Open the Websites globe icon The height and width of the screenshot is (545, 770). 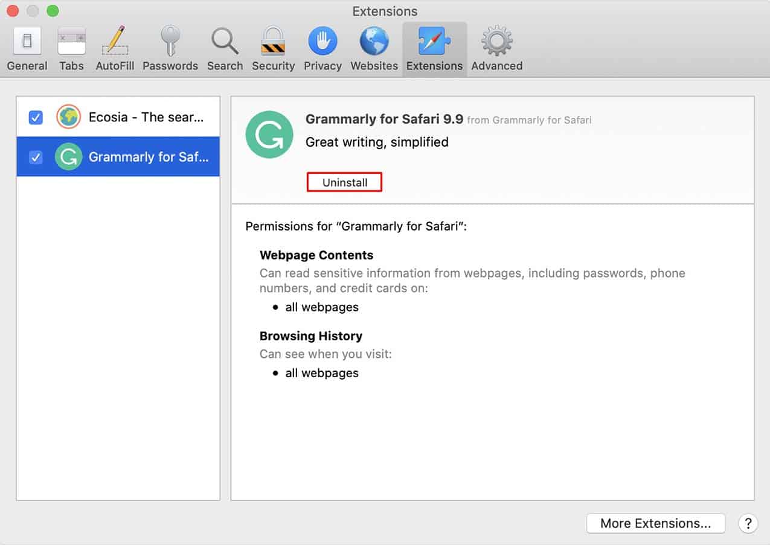pos(374,41)
